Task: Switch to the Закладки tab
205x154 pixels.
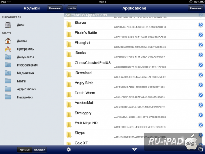Action: point(39,149)
